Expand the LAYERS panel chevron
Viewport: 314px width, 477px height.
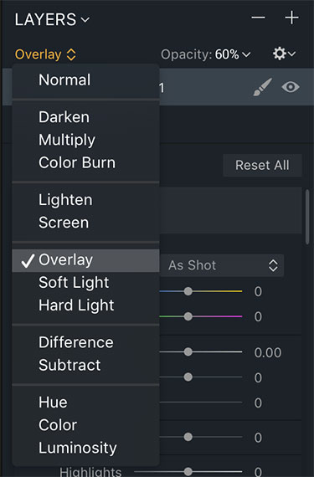click(85, 20)
